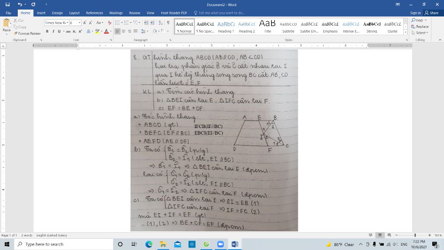
Task: Align text right
Action: (x=129, y=31)
